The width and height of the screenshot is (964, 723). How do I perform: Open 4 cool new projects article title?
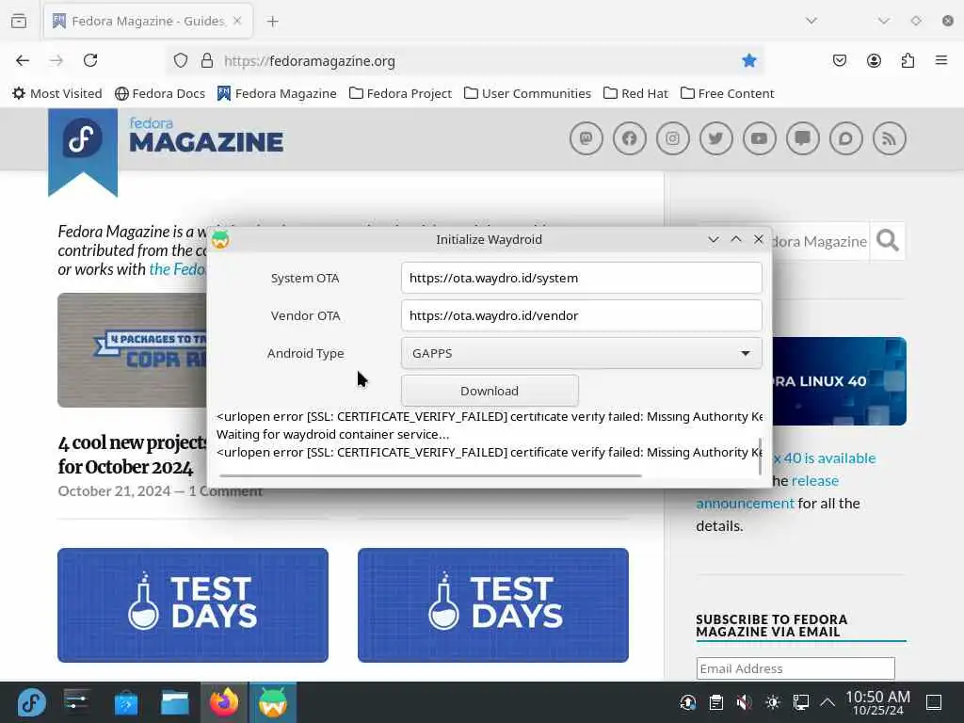[x=132, y=455]
